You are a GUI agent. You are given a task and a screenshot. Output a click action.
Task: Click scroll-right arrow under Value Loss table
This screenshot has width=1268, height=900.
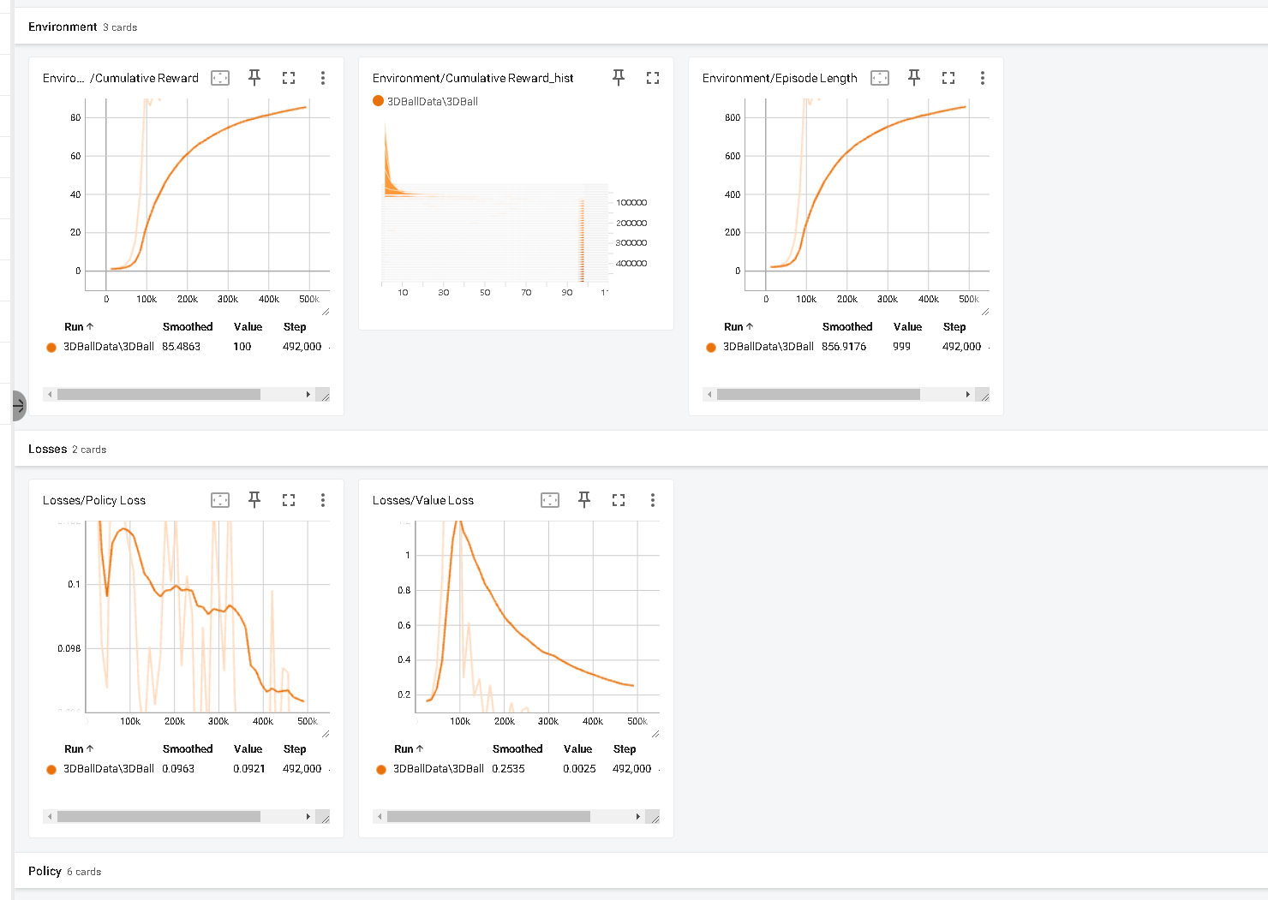pos(638,817)
